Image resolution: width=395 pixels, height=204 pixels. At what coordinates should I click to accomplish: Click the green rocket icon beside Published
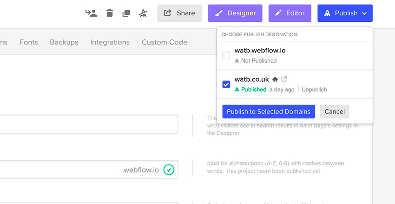[237, 89]
